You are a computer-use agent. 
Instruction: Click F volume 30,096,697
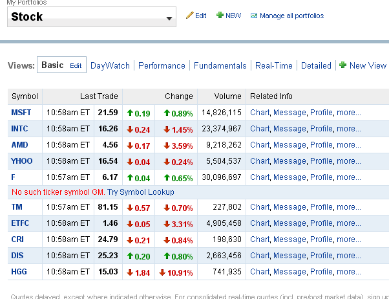(221, 177)
